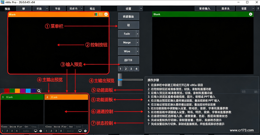Click the 基本法 button
This screenshot has height=135, width=260.
(225, 9)
